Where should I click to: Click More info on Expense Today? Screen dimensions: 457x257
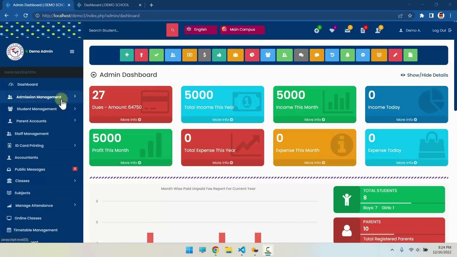coord(407,163)
